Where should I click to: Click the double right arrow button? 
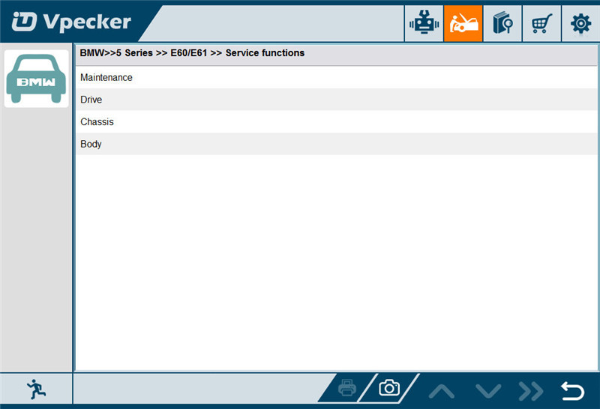[530, 390]
